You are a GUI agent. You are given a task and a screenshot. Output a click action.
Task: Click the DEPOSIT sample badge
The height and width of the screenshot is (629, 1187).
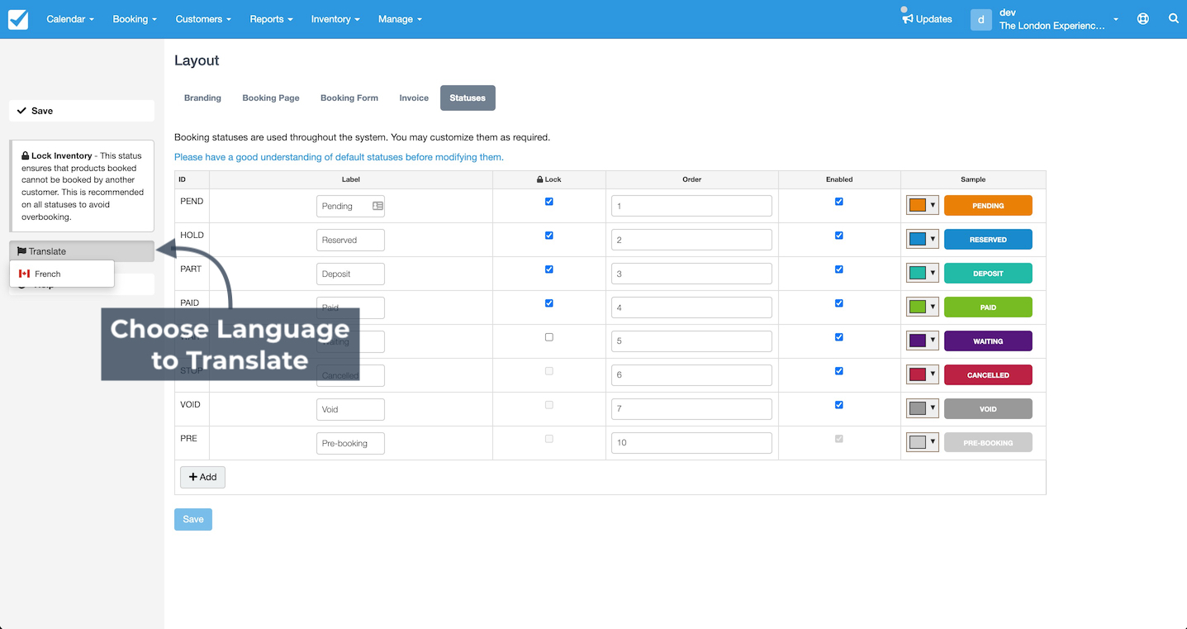click(988, 274)
